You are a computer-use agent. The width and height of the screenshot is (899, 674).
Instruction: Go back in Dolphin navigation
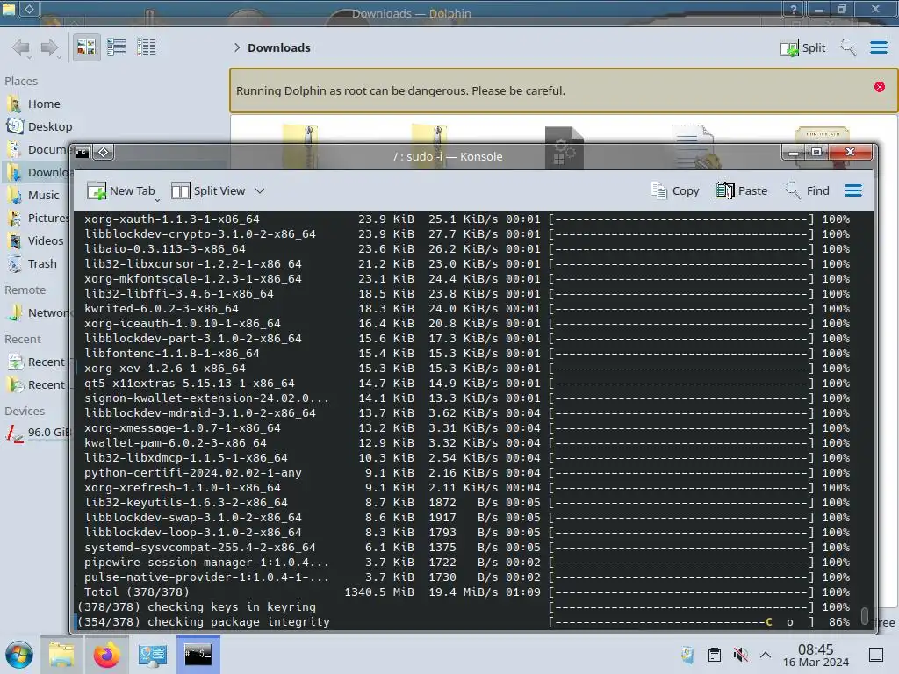point(21,47)
